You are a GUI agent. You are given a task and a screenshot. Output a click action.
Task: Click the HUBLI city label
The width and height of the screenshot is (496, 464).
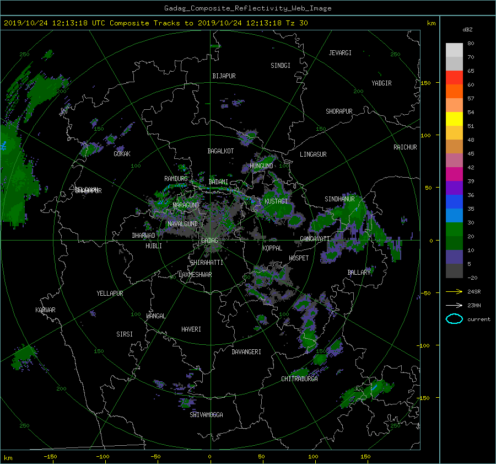tap(154, 246)
